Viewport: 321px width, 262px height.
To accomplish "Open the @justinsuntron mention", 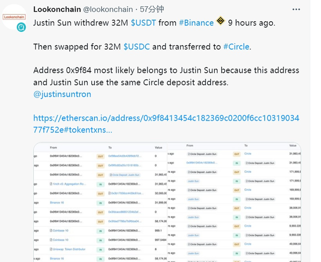I will click(x=62, y=94).
